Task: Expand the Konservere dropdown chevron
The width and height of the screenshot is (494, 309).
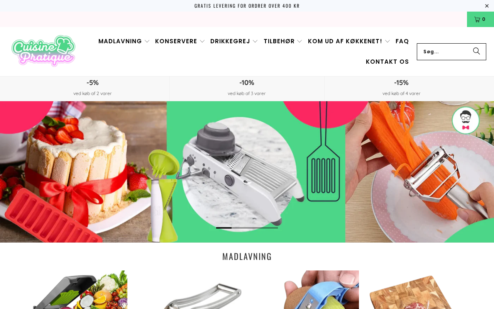Action: 202,41
